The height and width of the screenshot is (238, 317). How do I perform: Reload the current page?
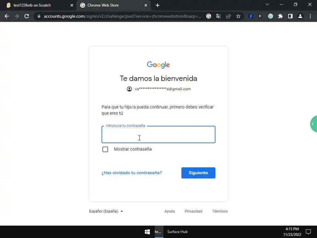pos(27,16)
